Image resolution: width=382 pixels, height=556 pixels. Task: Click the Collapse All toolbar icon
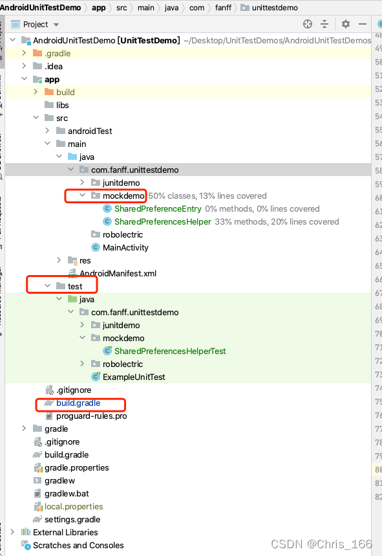coord(324,24)
